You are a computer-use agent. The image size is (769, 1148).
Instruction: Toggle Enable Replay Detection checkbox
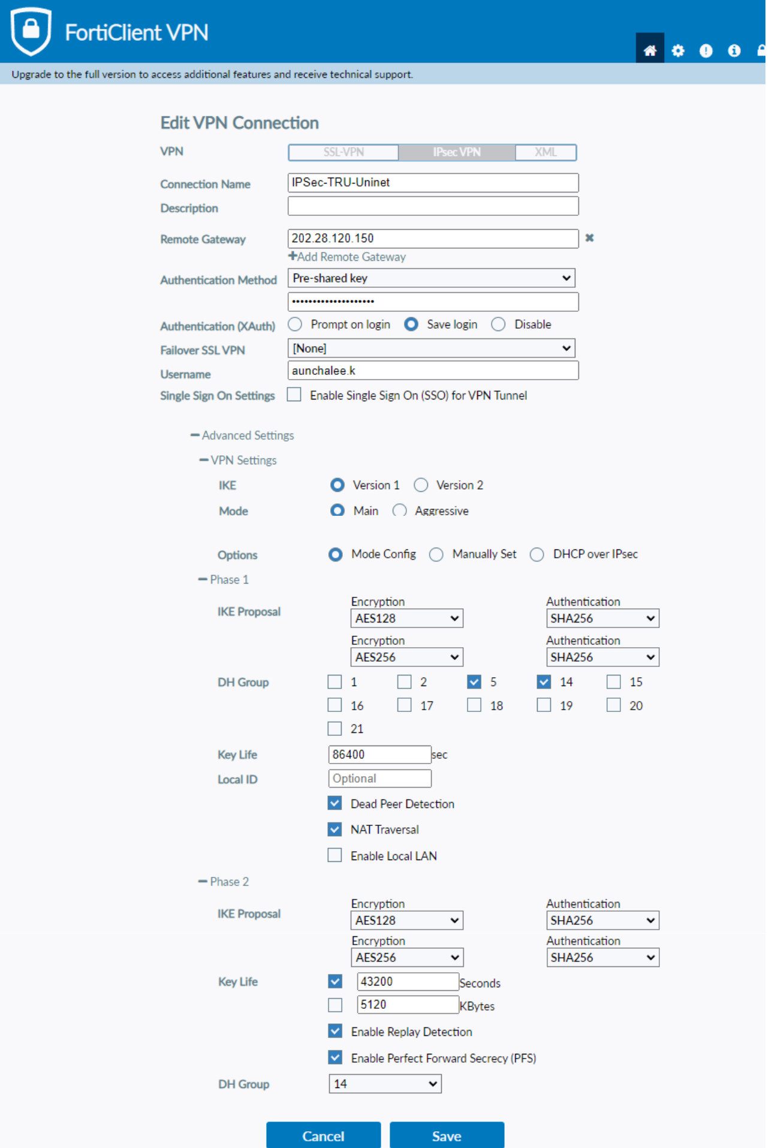(336, 1031)
